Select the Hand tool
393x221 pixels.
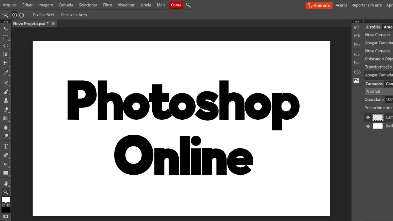coord(6,184)
